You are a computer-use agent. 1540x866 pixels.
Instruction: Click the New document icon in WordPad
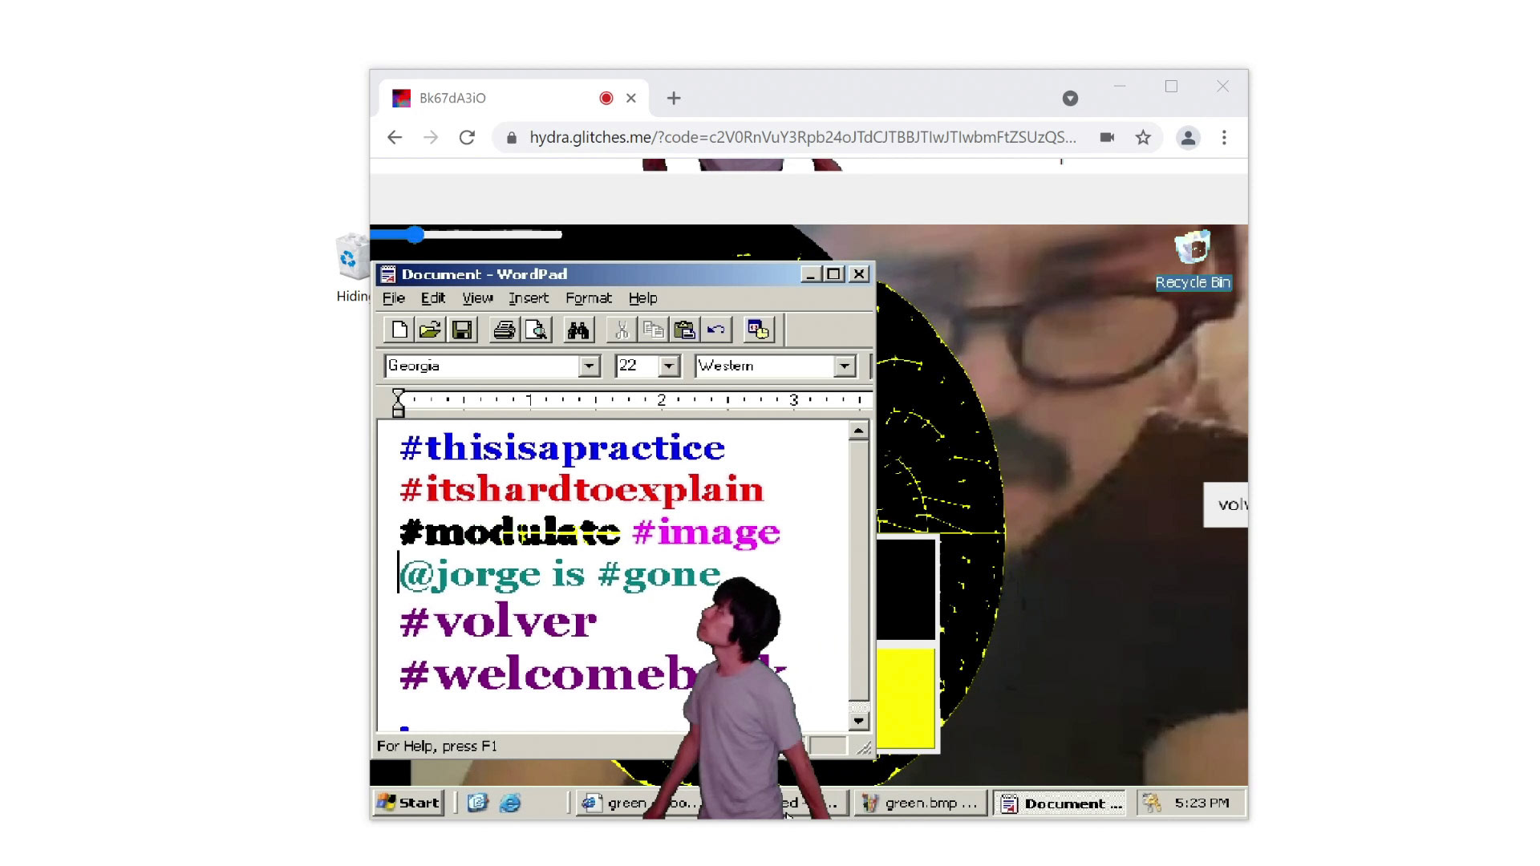399,330
